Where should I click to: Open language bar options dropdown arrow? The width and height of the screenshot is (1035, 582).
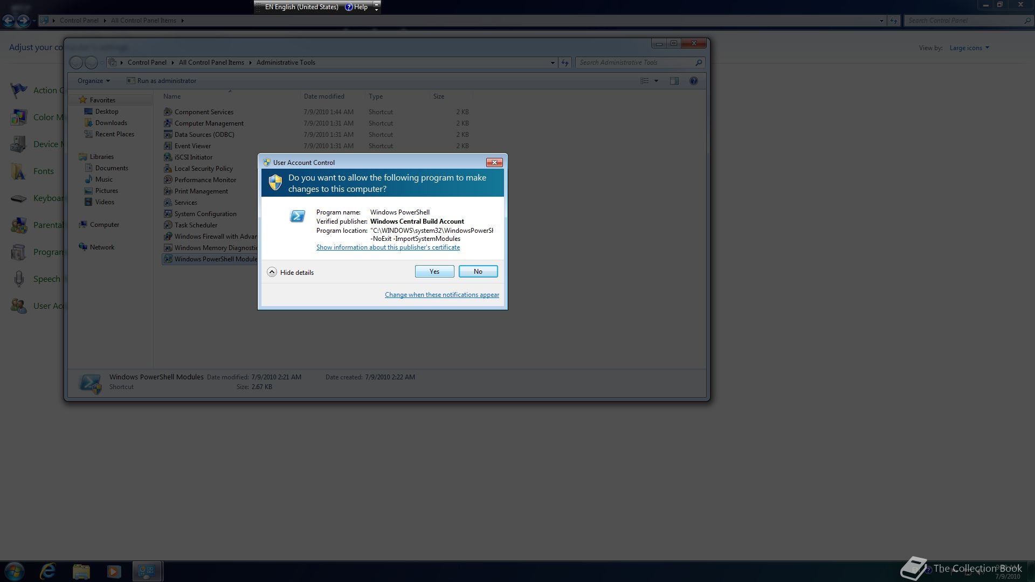[376, 9]
